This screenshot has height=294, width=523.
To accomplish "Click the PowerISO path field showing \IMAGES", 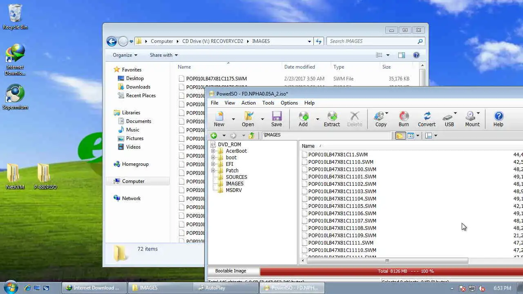I will coord(326,135).
